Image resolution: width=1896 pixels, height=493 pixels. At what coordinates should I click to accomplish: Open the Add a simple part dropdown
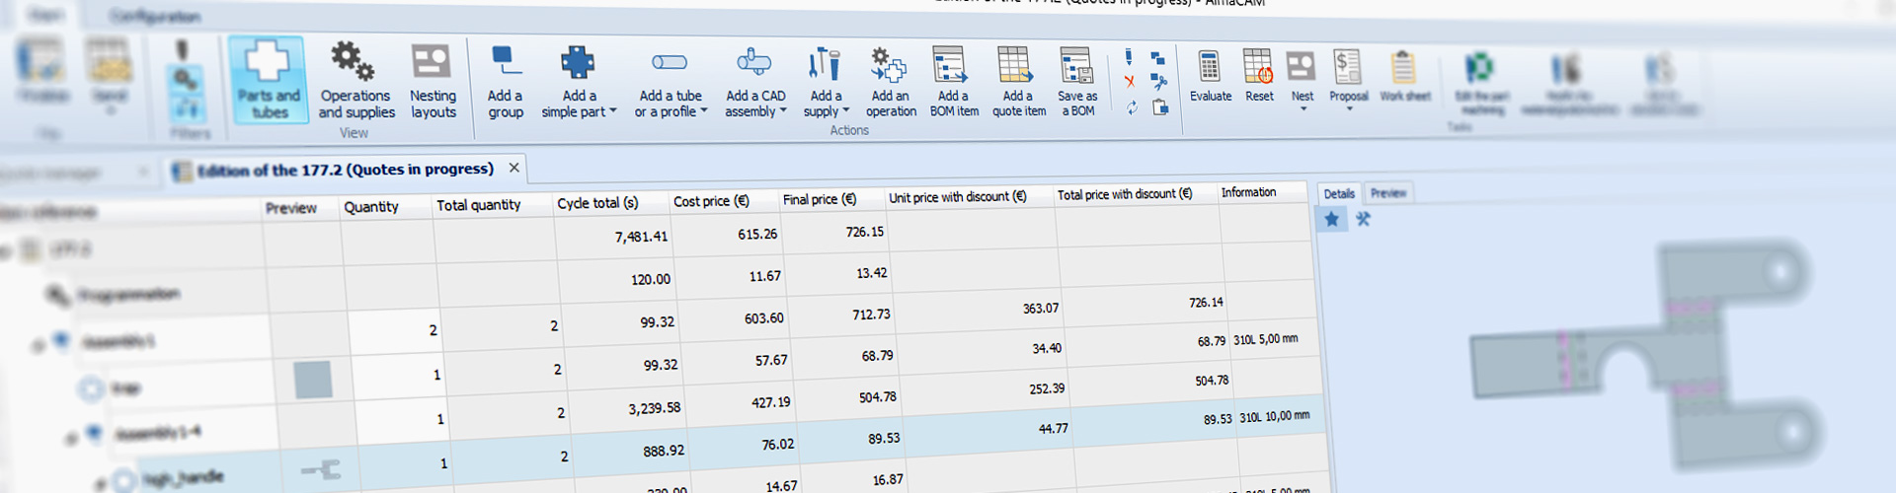click(x=613, y=111)
